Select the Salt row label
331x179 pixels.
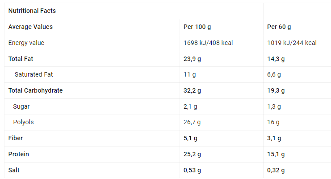tap(14, 170)
